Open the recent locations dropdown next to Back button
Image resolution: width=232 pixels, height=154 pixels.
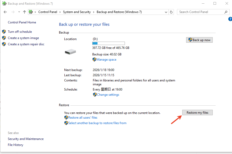pos(19,12)
